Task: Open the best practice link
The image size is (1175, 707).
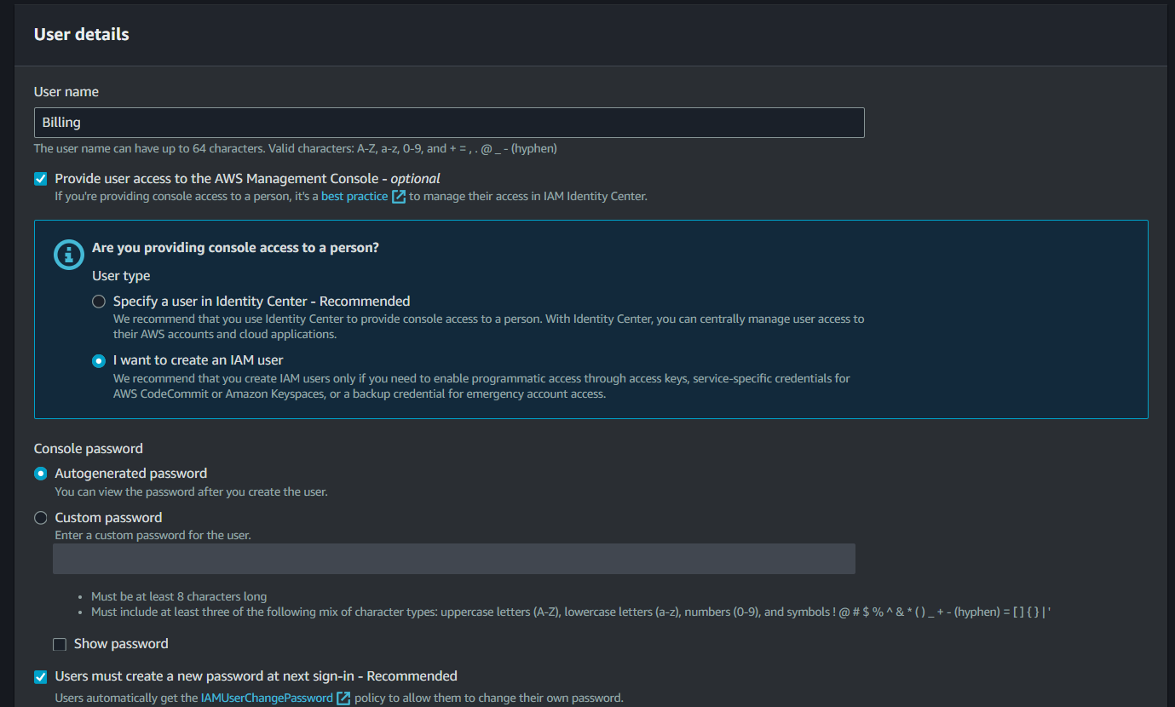Action: (x=354, y=197)
